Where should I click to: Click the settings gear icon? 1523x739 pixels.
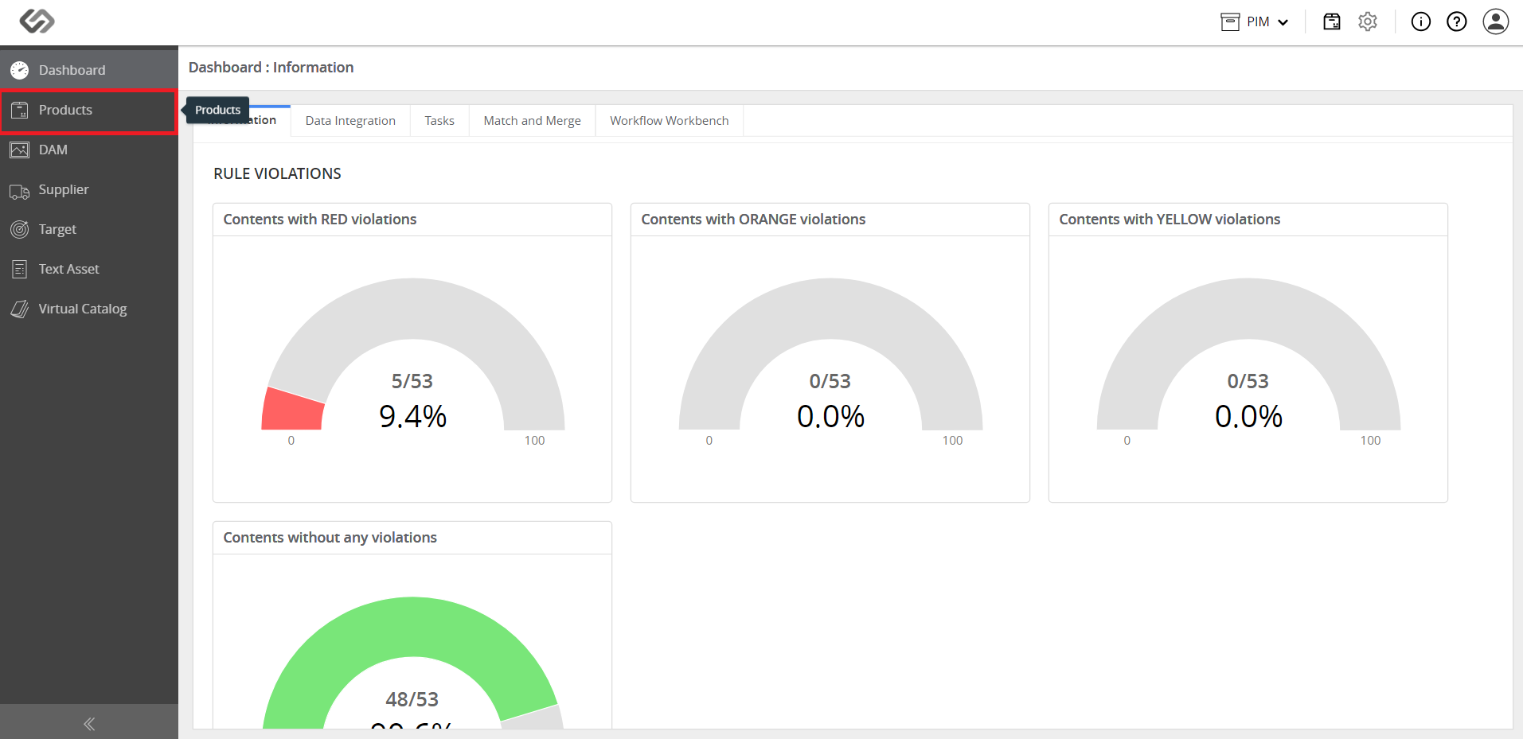tap(1368, 21)
